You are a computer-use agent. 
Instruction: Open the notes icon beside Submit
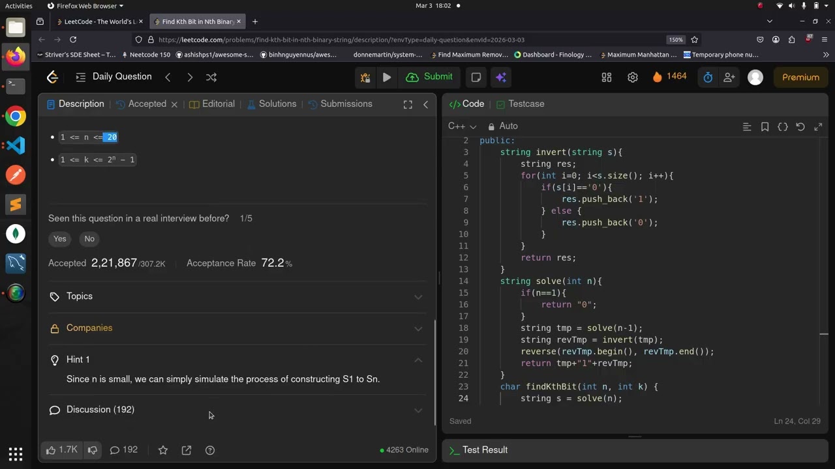[476, 77]
